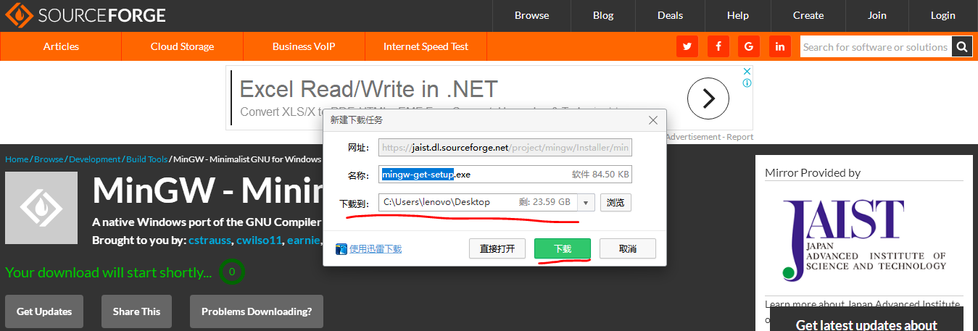Open SourceForge Google icon link
Viewport: 978px width, 331px height.
tap(749, 46)
